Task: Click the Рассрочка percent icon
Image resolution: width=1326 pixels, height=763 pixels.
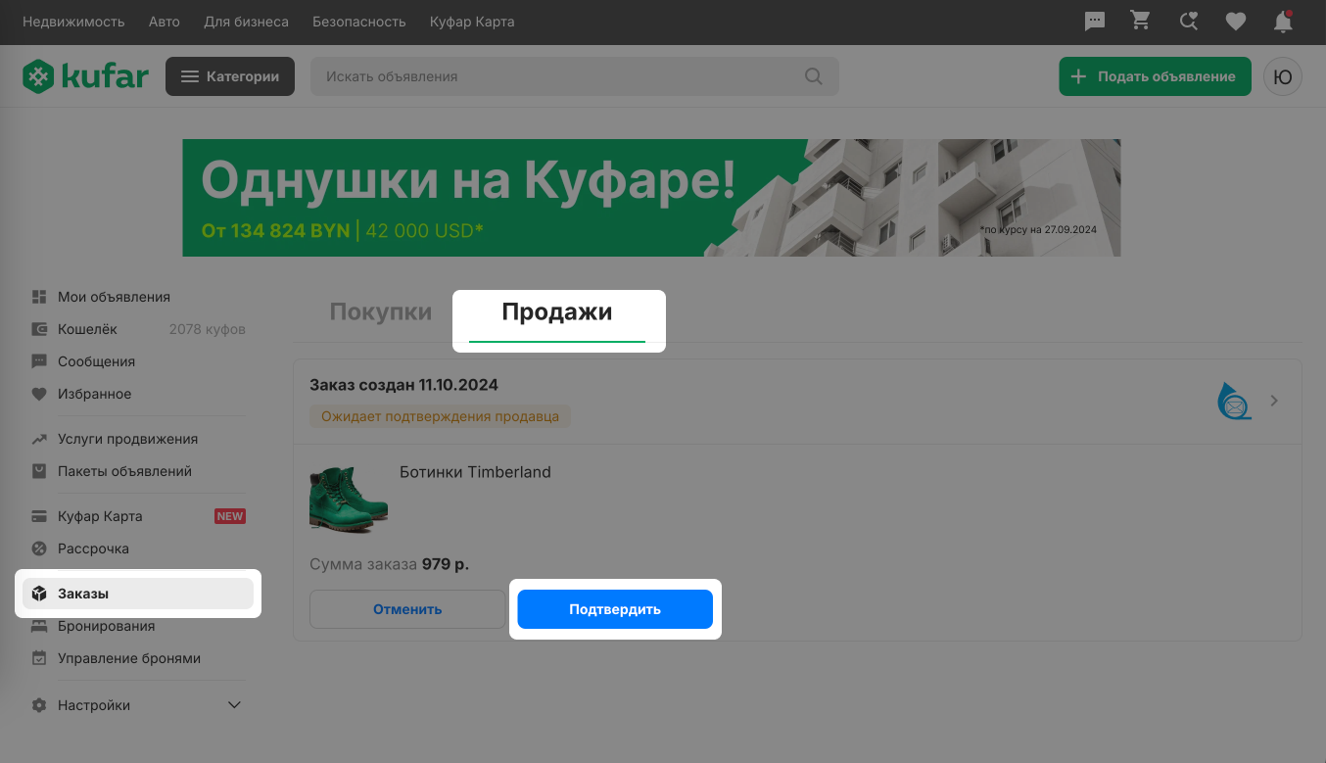Action: tap(39, 548)
